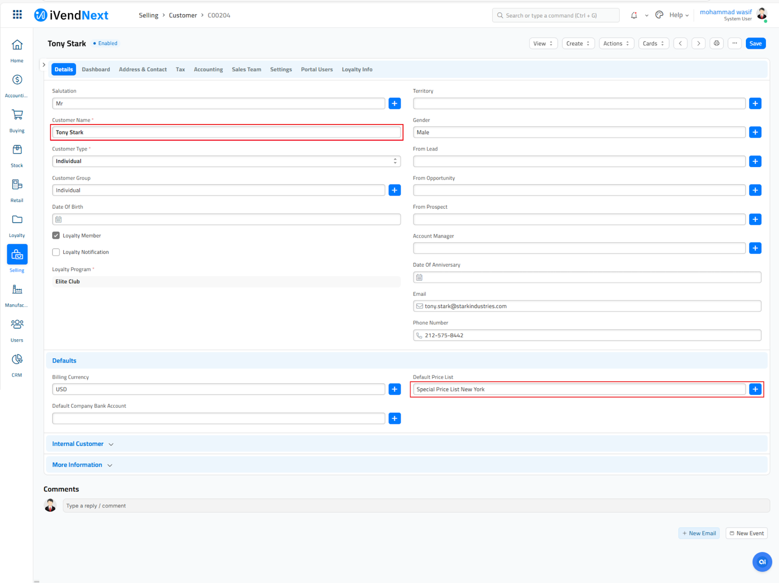The image size is (779, 583).
Task: Open the Customer Type dropdown
Action: [226, 161]
